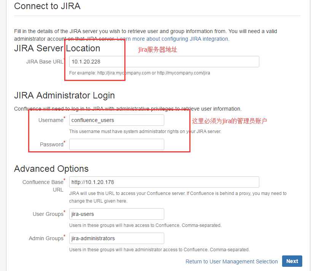Click the 'JIRA will use this URL' help text

click(x=178, y=197)
